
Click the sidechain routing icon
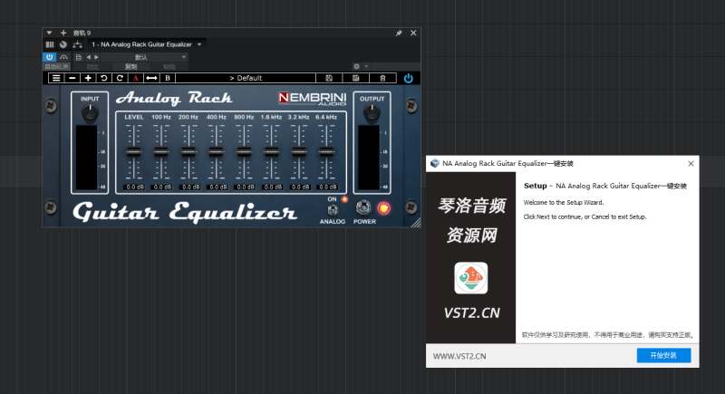(x=77, y=44)
